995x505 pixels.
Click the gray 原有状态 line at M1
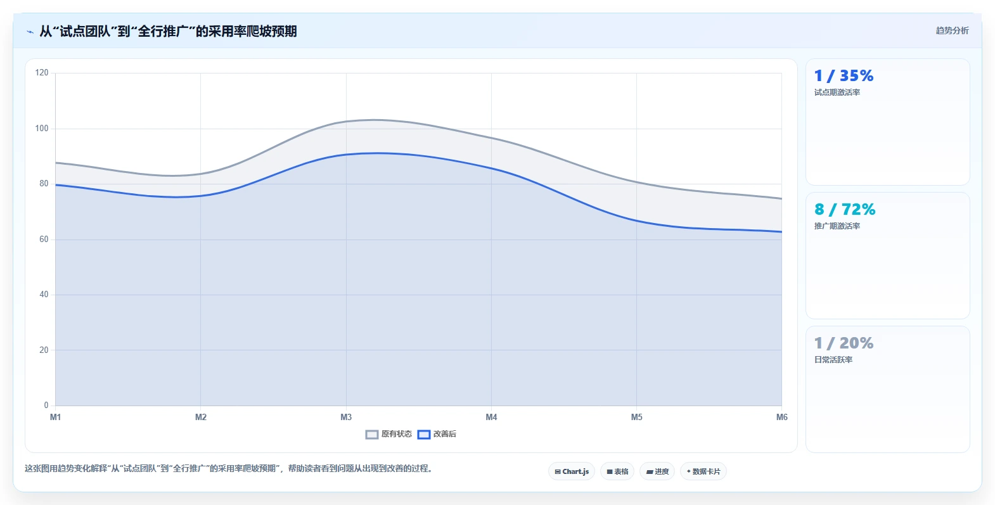(x=56, y=163)
